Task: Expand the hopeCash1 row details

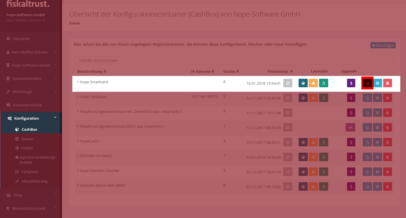Action: (x=78, y=141)
